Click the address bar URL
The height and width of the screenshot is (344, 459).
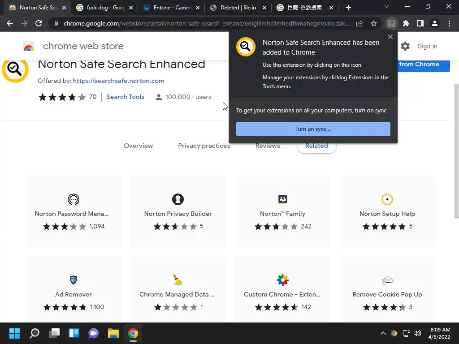tap(206, 23)
